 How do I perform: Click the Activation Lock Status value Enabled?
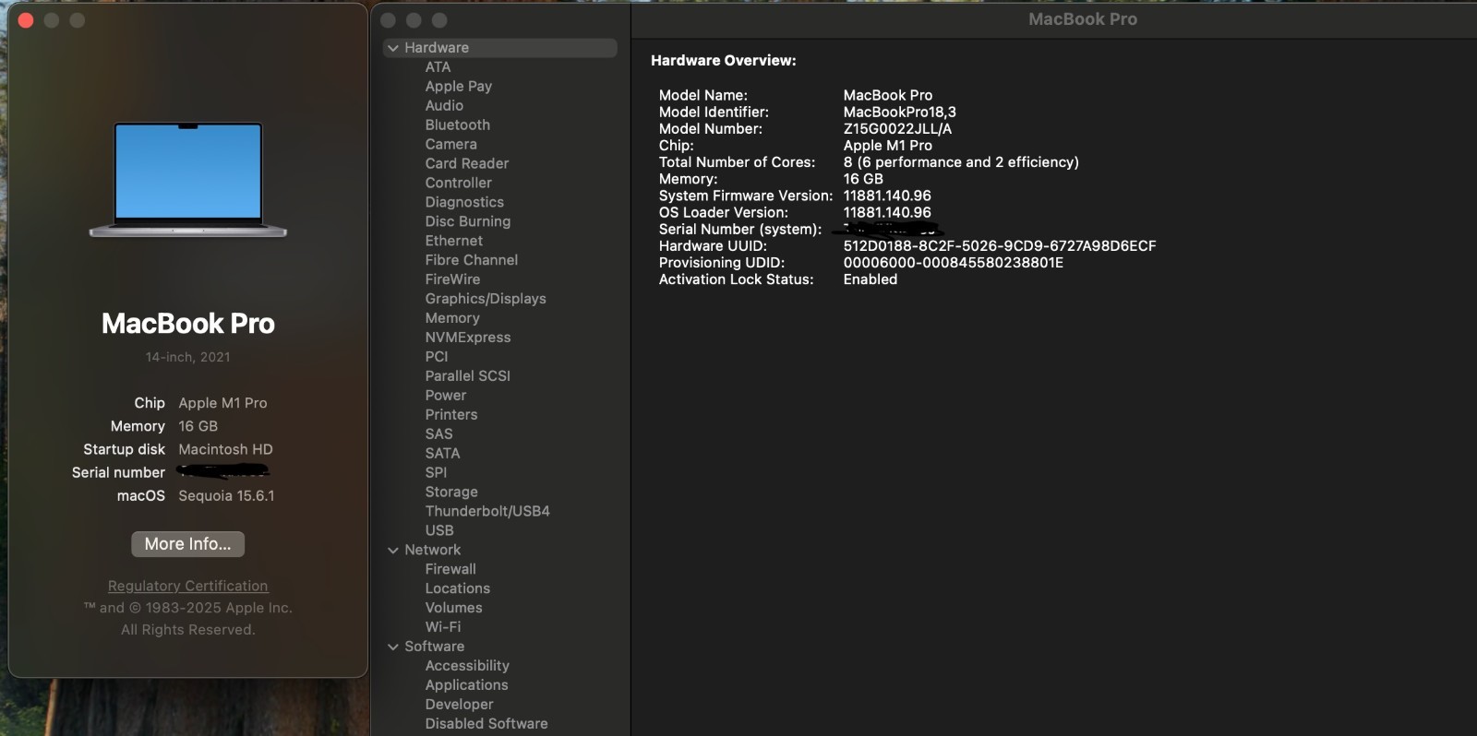[x=871, y=279]
